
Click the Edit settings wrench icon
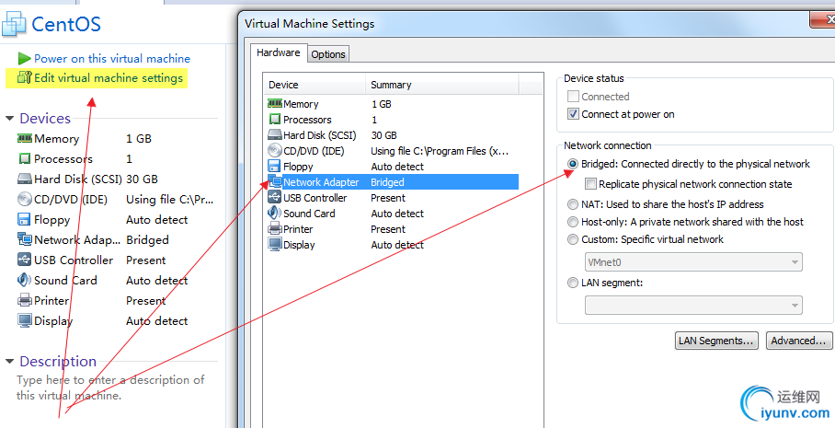click(x=25, y=78)
